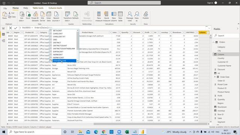Viewport: 240px width, 135px height.
Task: Select the Discount field in Fields pane
Action: (221, 69)
